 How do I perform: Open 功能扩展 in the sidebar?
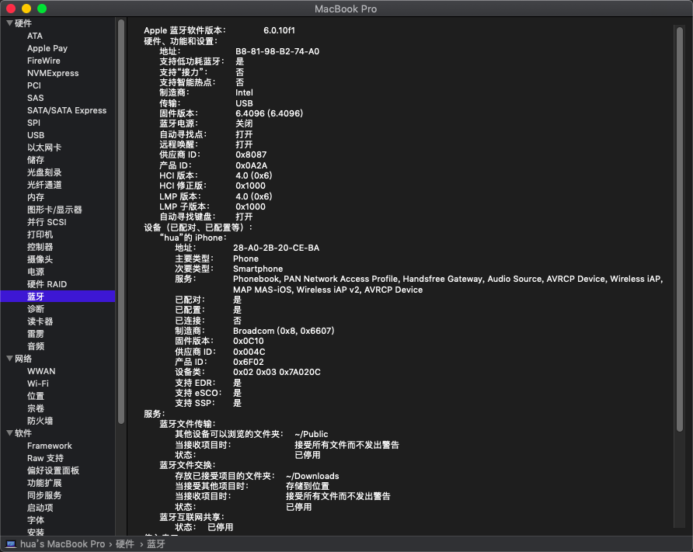[x=44, y=483]
